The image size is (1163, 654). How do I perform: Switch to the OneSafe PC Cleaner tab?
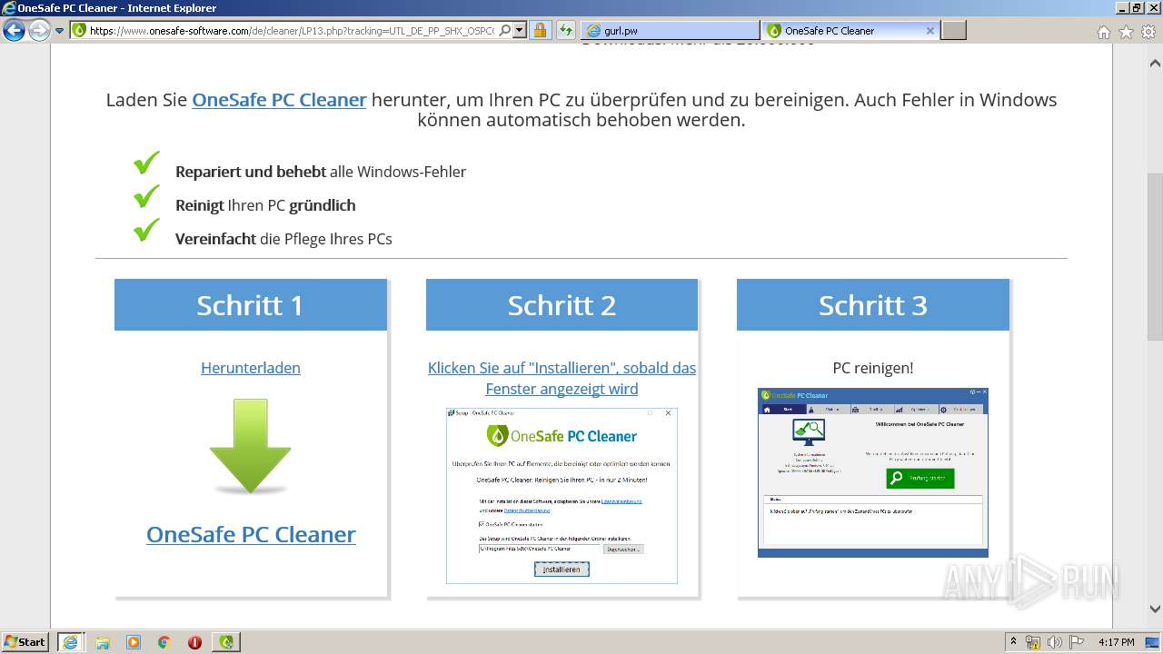point(850,30)
